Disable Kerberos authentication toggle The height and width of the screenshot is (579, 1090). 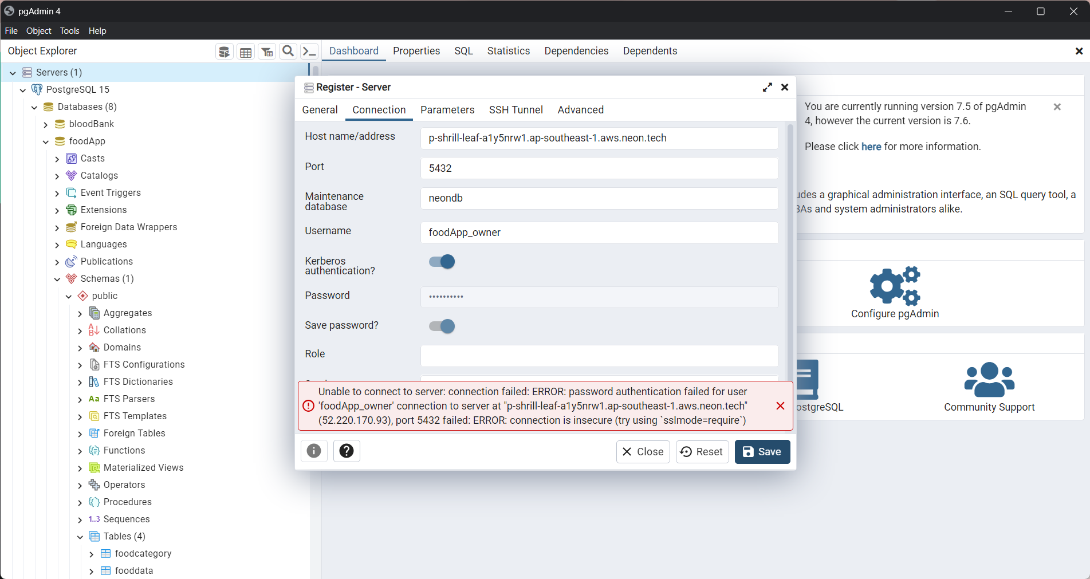coord(441,261)
